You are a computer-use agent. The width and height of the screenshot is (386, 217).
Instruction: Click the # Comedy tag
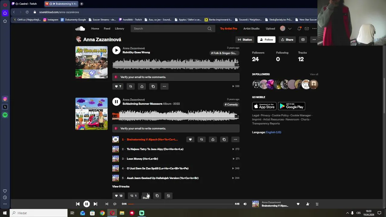[231, 105]
